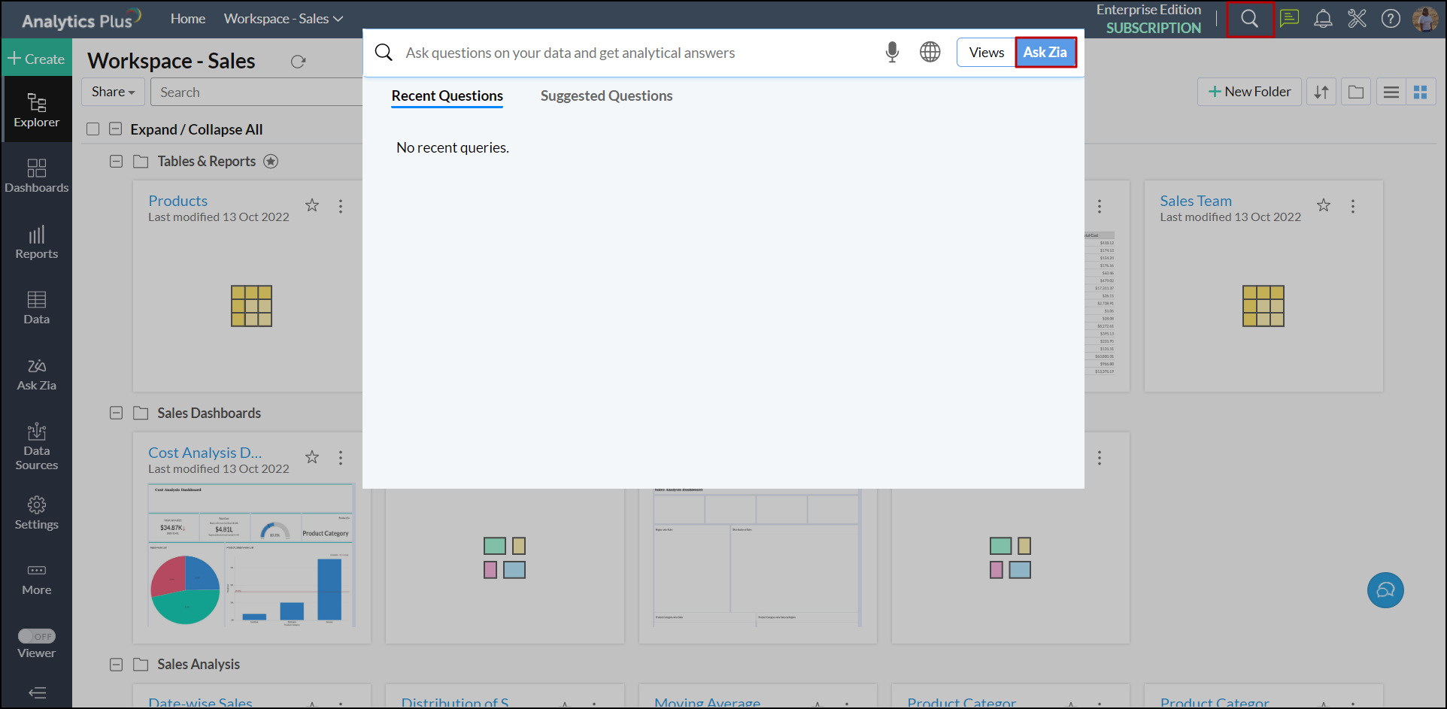Screen dimensions: 1447x709
Task: Open the Cost Analysis Dashboard link
Action: [205, 453]
